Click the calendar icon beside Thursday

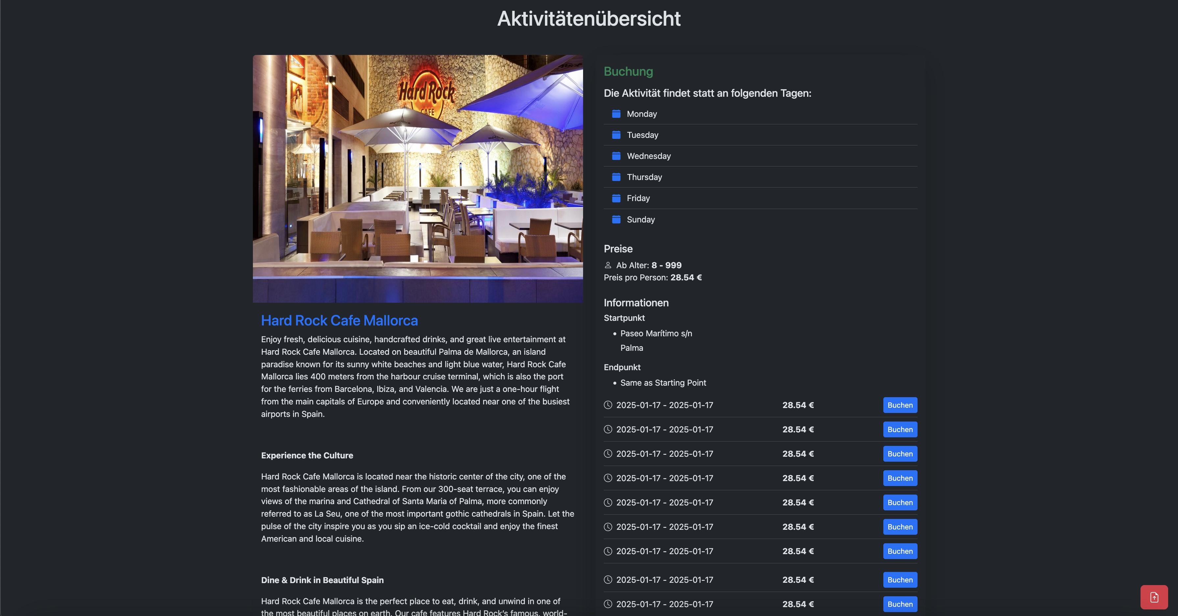616,177
